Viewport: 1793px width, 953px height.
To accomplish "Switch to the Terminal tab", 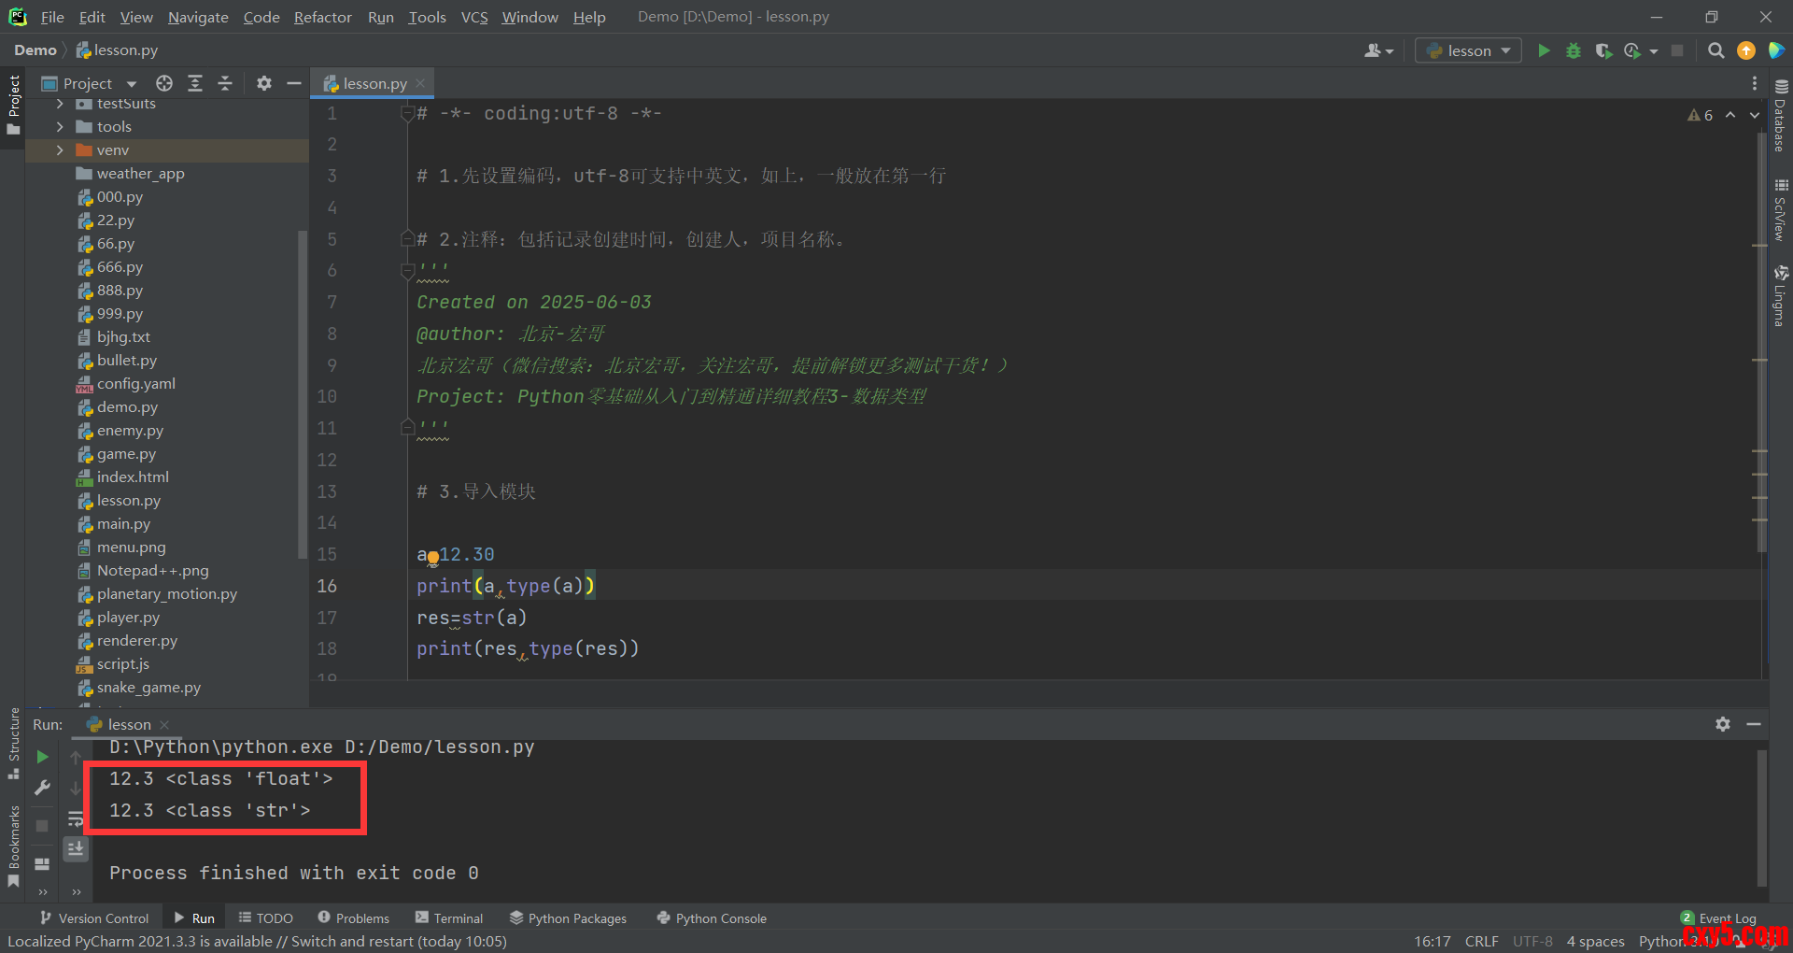I will [449, 918].
